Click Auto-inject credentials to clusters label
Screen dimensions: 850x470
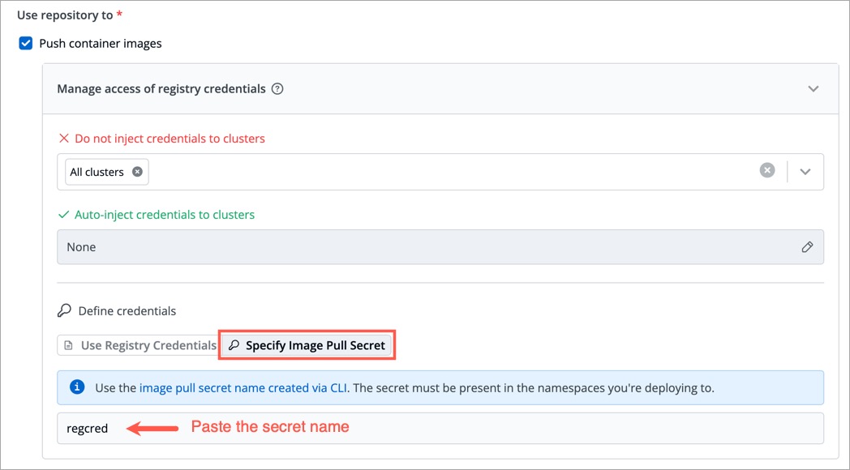165,215
